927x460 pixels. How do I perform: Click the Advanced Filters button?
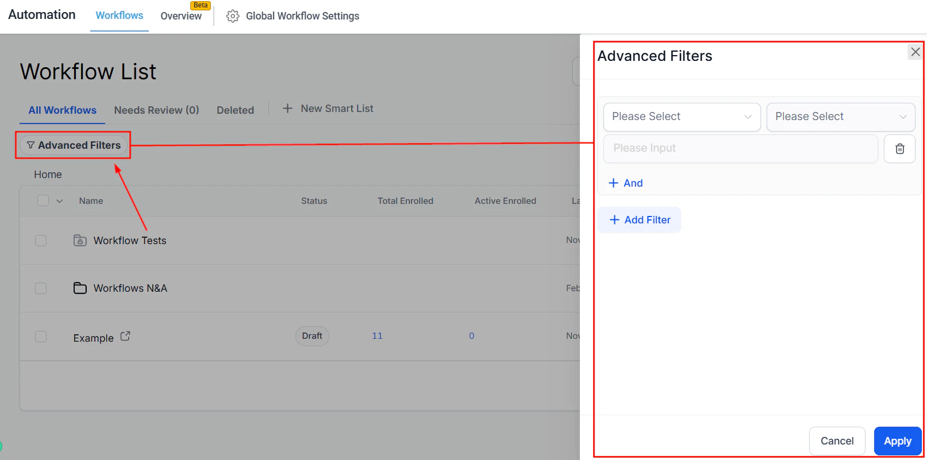tap(74, 145)
